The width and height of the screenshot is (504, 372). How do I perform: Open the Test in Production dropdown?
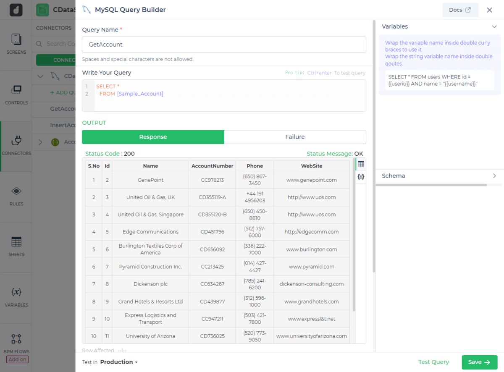(x=119, y=362)
